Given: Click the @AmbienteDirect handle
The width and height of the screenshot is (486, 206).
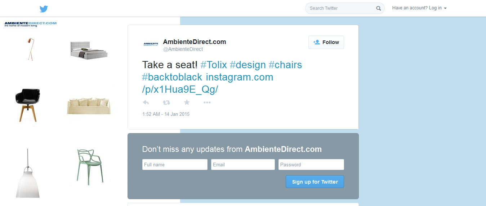Looking at the screenshot, I should point(183,49).
